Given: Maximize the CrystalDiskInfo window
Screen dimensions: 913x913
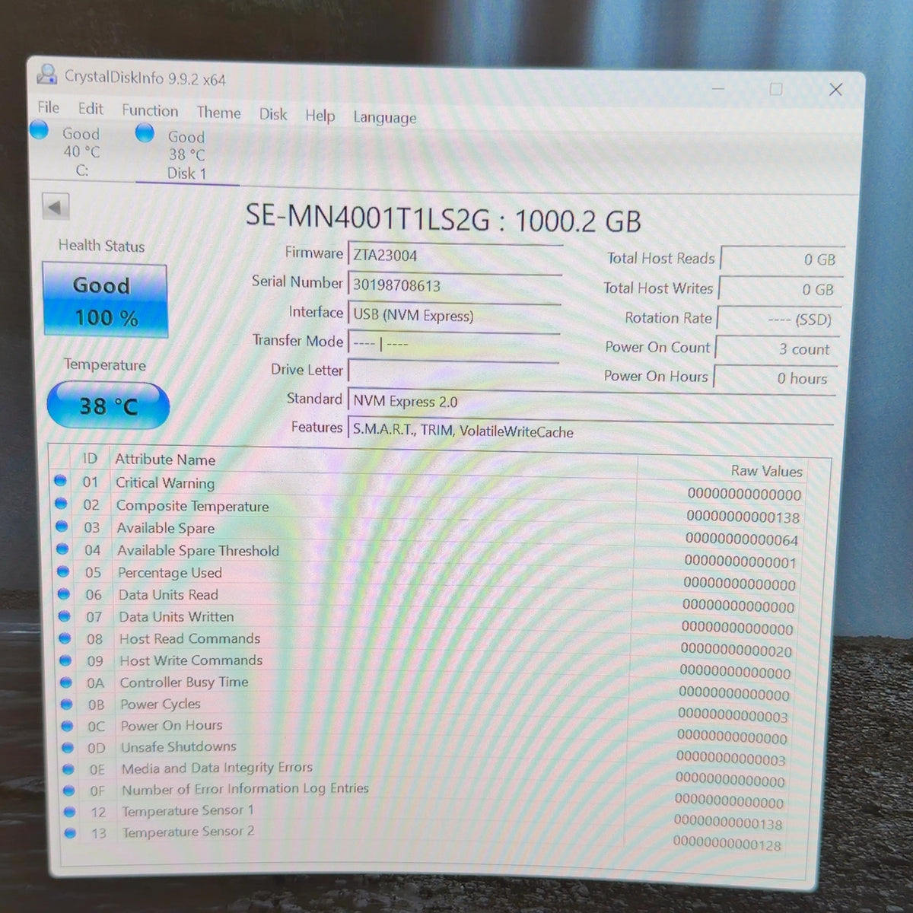Looking at the screenshot, I should (775, 89).
